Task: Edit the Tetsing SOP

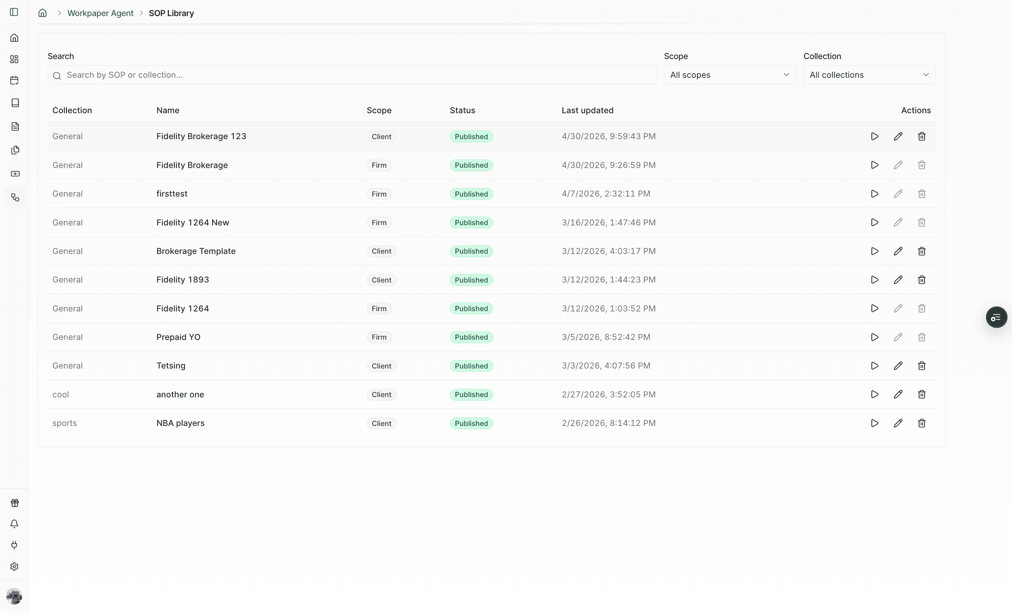Action: pyautogui.click(x=898, y=366)
